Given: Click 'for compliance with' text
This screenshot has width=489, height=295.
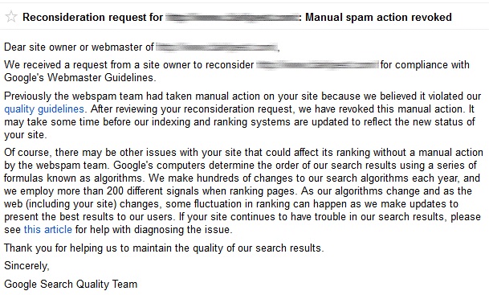Looking at the screenshot, I should pyautogui.click(x=425, y=64).
